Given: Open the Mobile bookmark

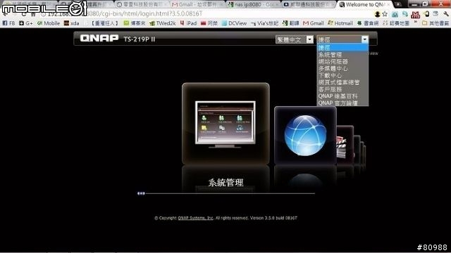Looking at the screenshot, I should click(x=49, y=23).
